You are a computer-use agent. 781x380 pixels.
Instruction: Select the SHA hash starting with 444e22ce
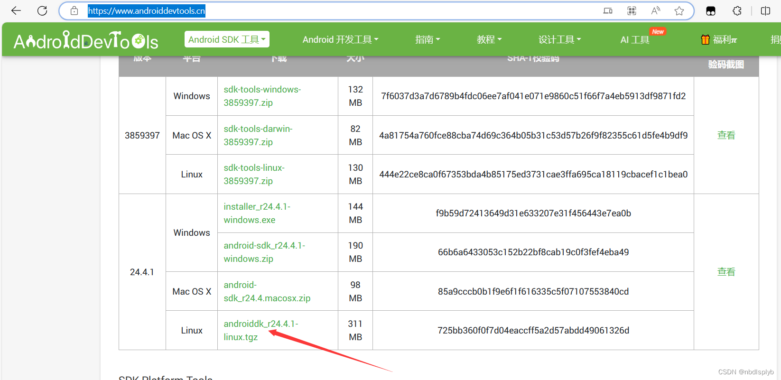[x=533, y=174]
